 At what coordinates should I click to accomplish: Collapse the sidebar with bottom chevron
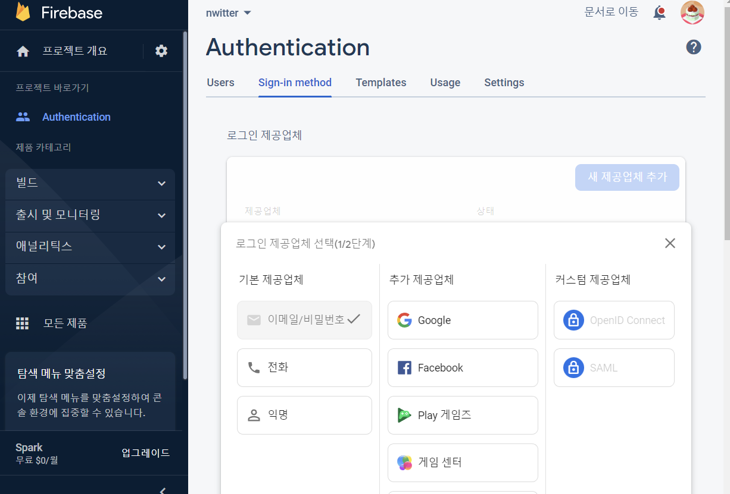coord(163,490)
